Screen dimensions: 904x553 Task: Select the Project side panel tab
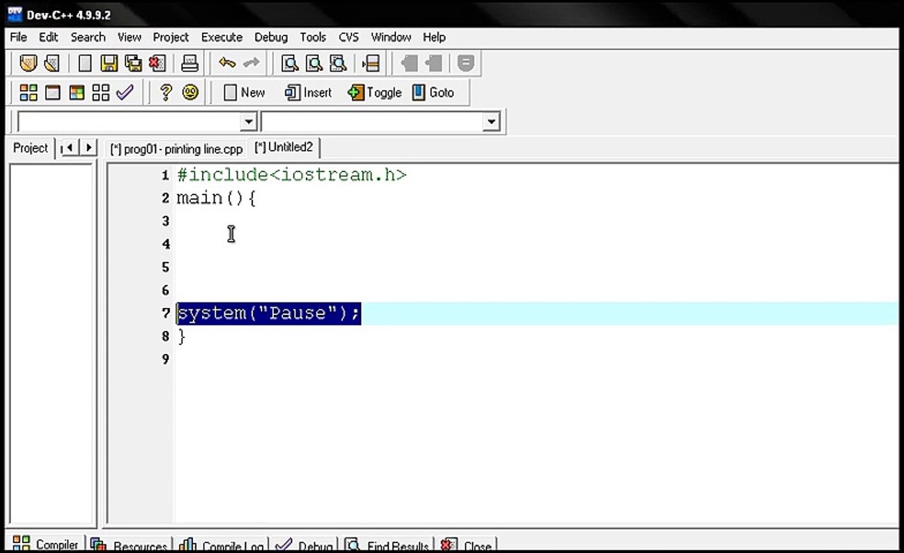(30, 148)
